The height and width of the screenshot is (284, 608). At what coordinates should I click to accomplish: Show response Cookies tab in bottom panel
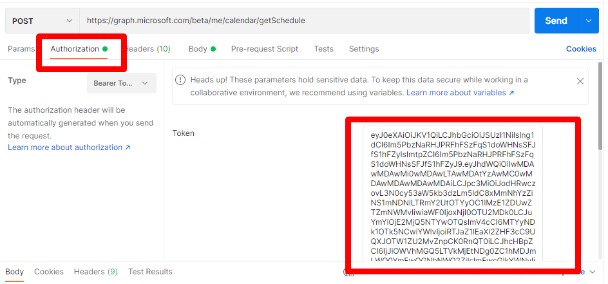49,272
